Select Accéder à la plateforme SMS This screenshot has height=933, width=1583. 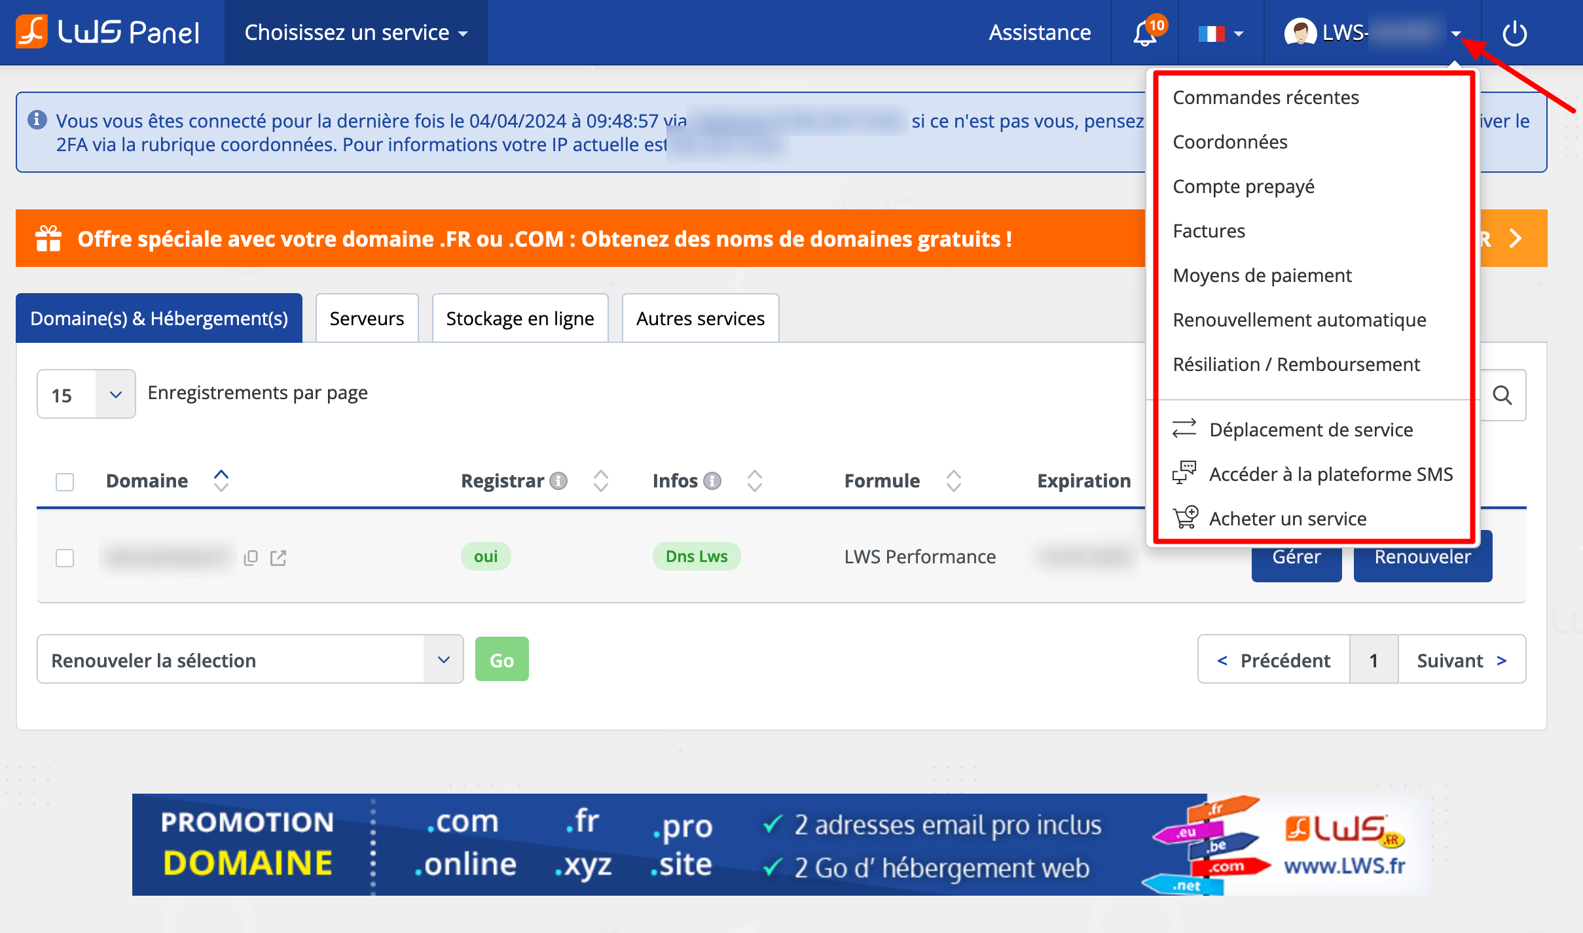pos(1331,474)
